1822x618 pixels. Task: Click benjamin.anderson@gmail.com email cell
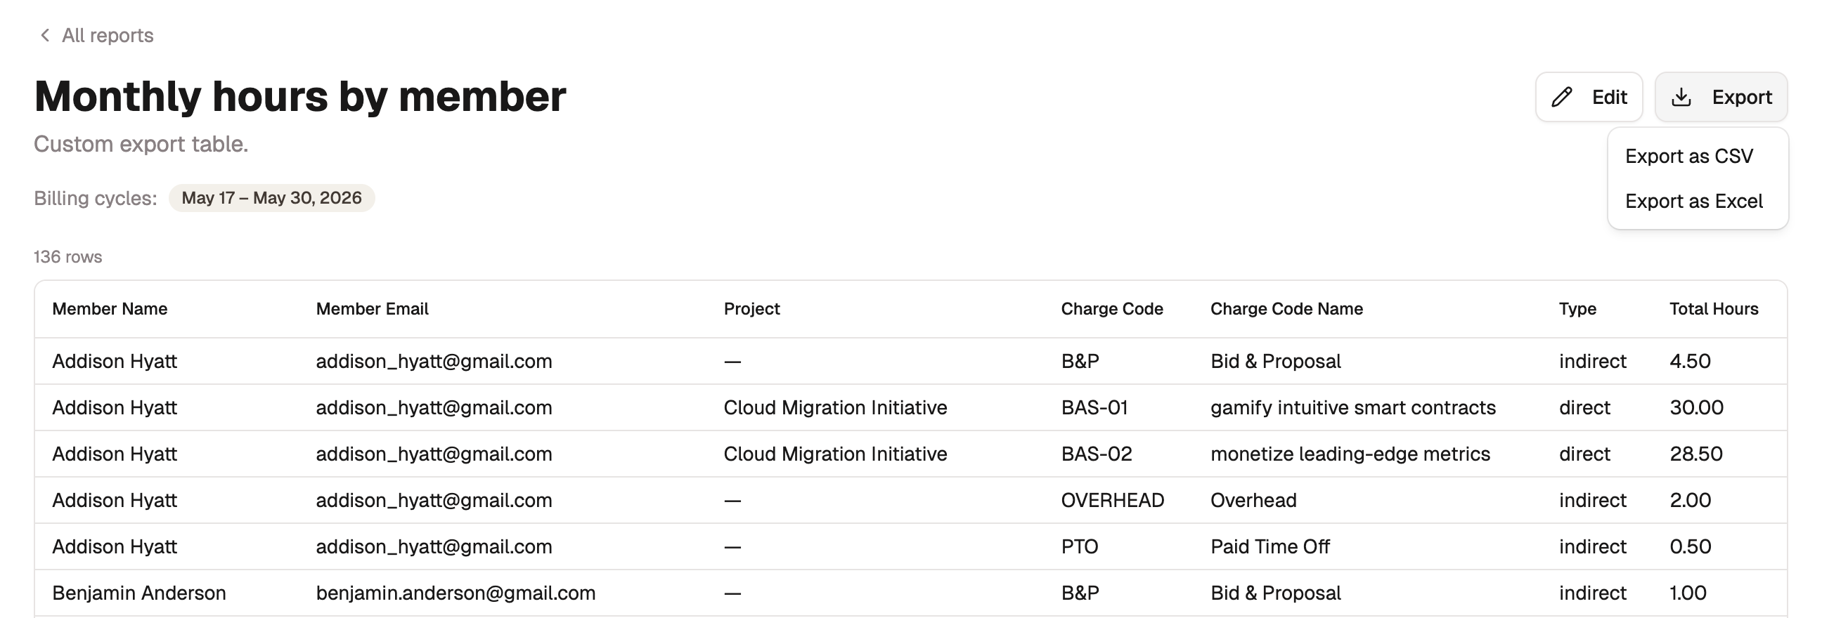(455, 593)
